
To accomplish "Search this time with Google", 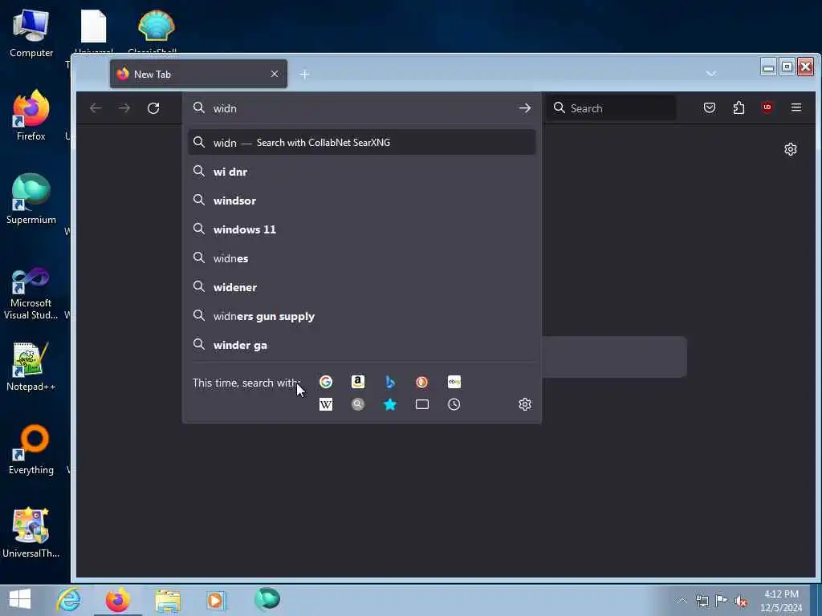I will [x=326, y=382].
